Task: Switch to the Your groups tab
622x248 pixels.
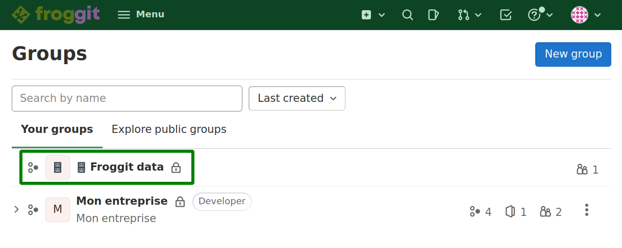Action: coord(57,129)
